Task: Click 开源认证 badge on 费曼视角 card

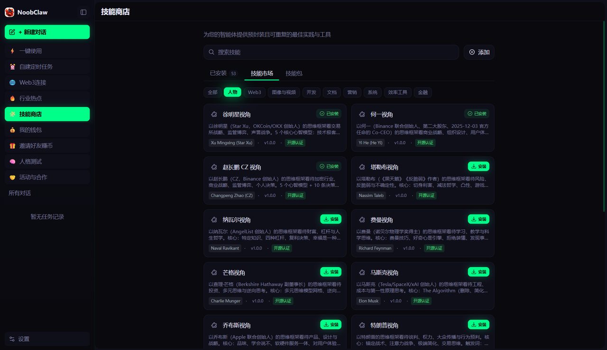Action: pos(434,248)
